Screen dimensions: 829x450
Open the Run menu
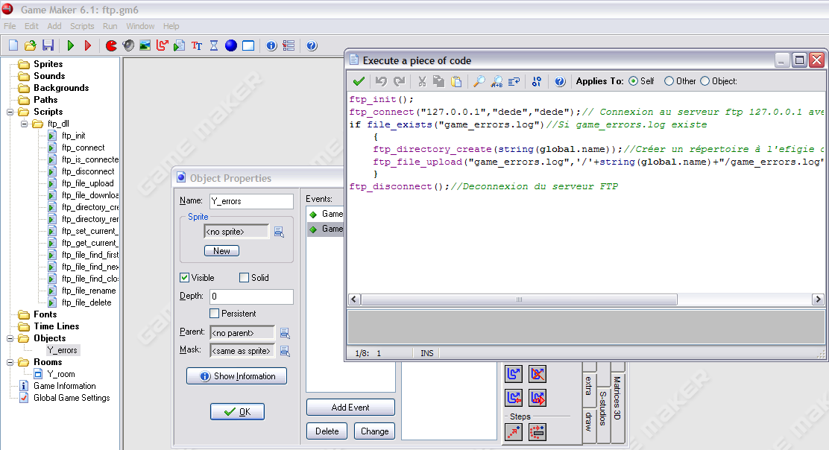click(x=110, y=26)
